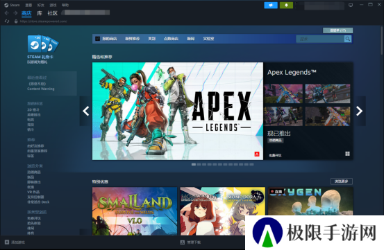Show previous featured game with left chevron
The height and width of the screenshot is (250, 384).
pos(85,111)
